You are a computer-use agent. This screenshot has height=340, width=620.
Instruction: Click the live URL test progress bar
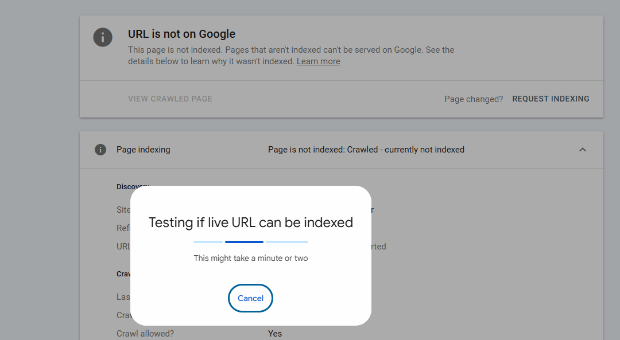[251, 242]
